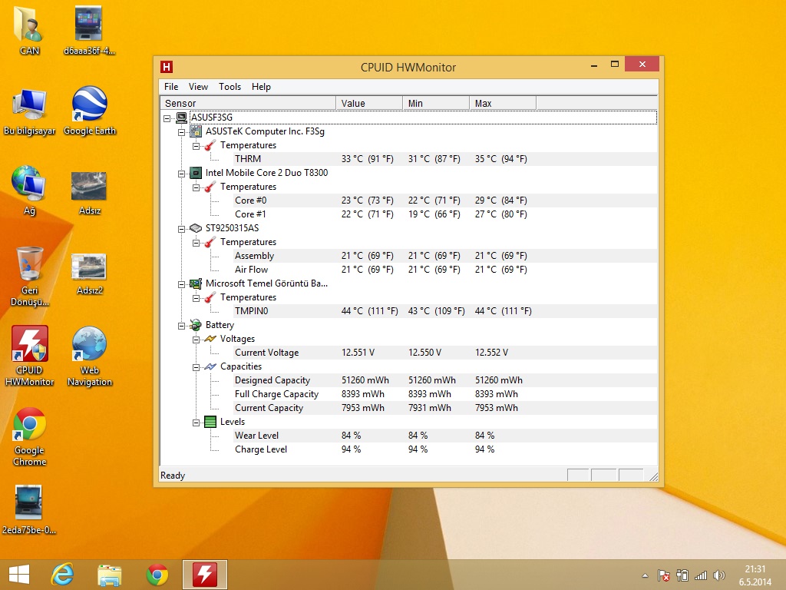Collapse the Capacities group
Screen dimensions: 786x590
pyautogui.click(x=196, y=367)
